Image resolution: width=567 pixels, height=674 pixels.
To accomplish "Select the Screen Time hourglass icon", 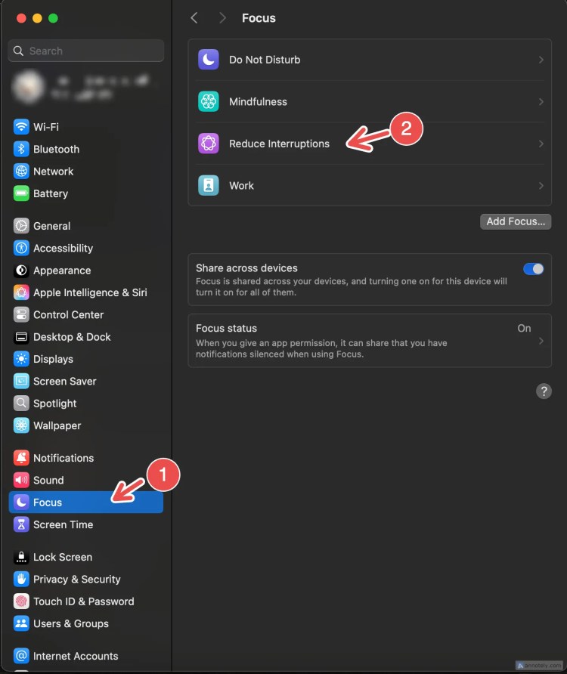I will [x=21, y=524].
